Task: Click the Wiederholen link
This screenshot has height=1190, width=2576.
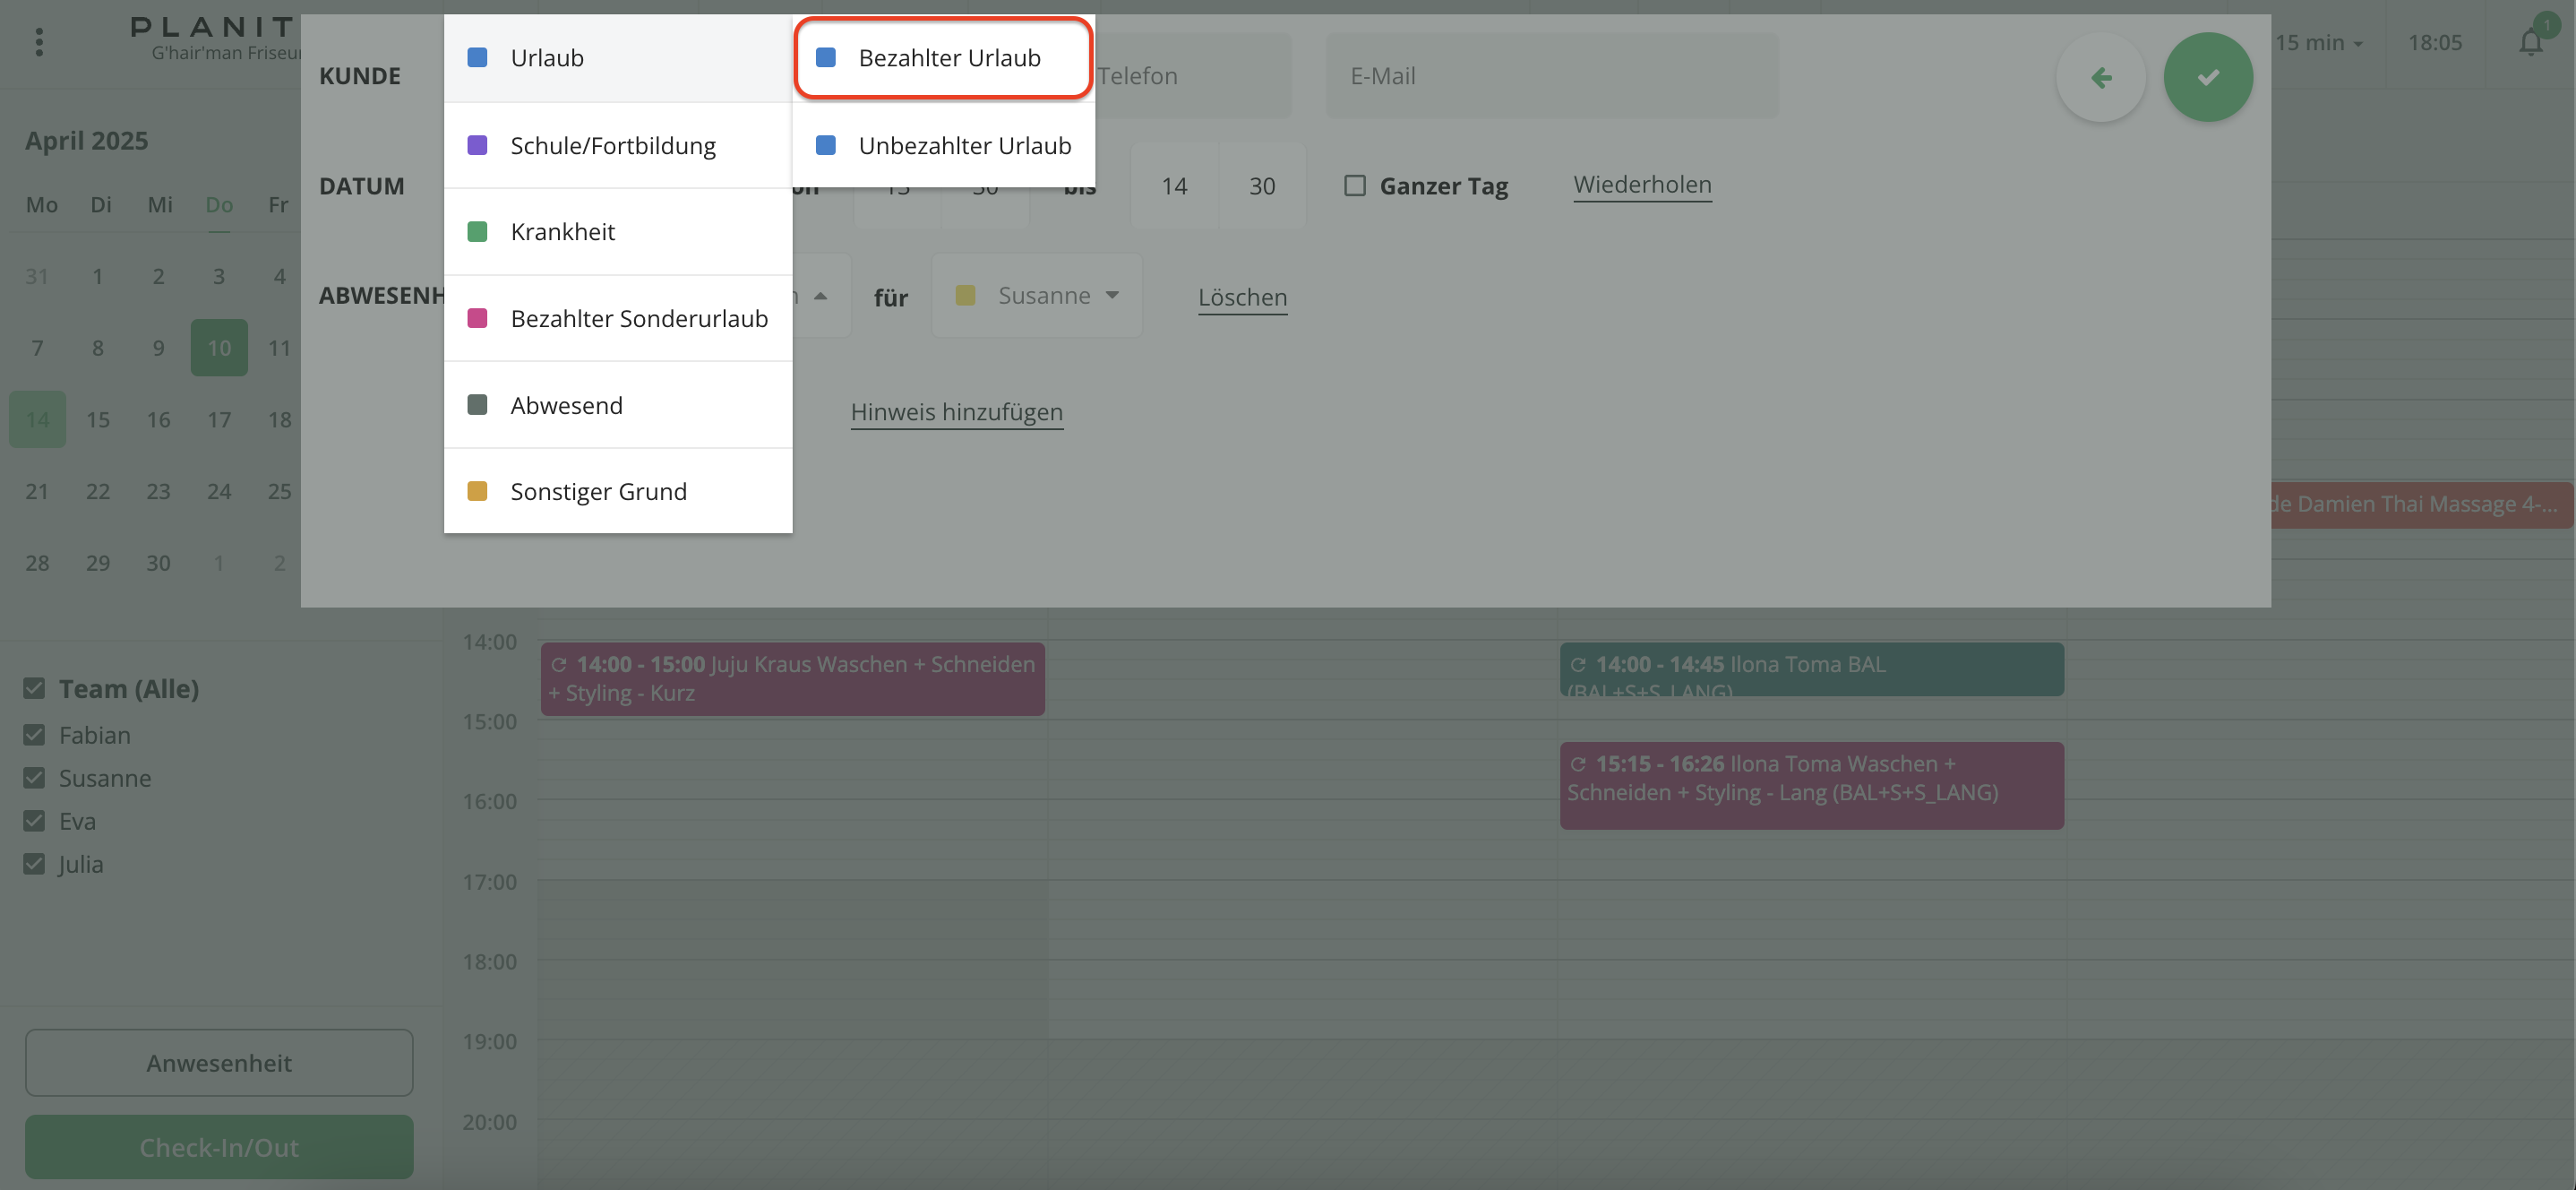Action: 1642,185
